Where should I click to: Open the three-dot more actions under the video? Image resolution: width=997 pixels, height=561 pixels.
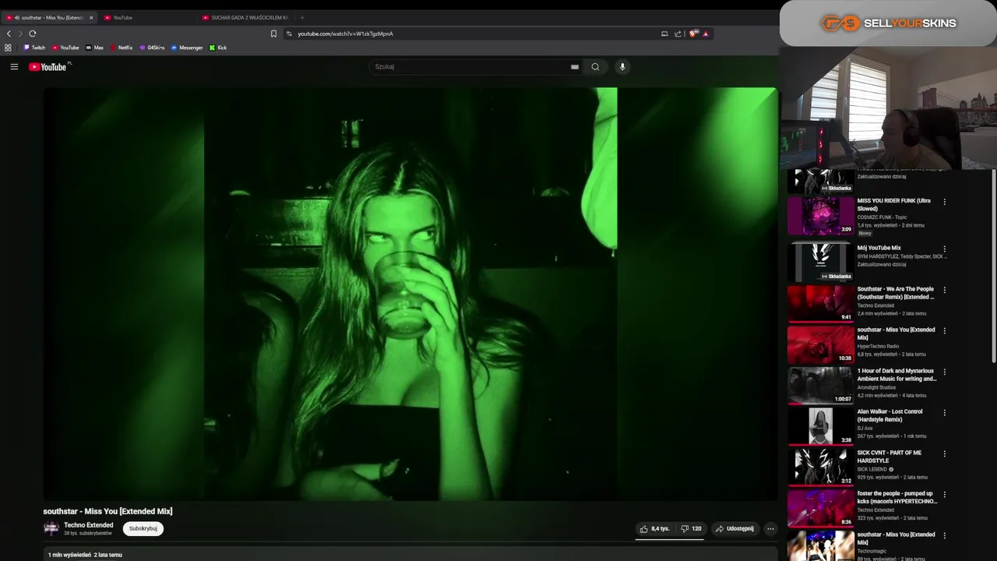(x=770, y=528)
